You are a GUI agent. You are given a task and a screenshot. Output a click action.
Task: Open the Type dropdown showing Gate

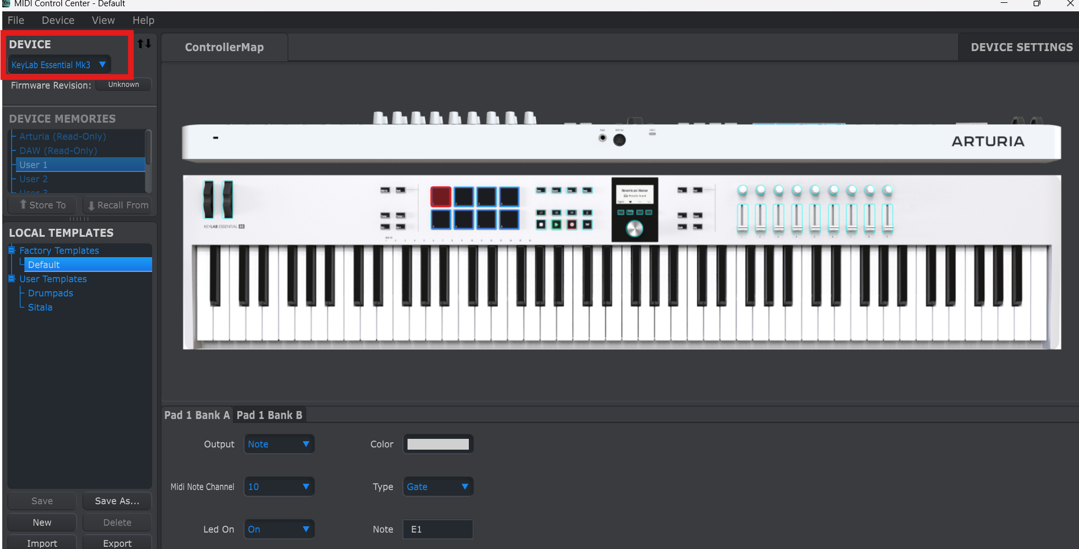438,487
